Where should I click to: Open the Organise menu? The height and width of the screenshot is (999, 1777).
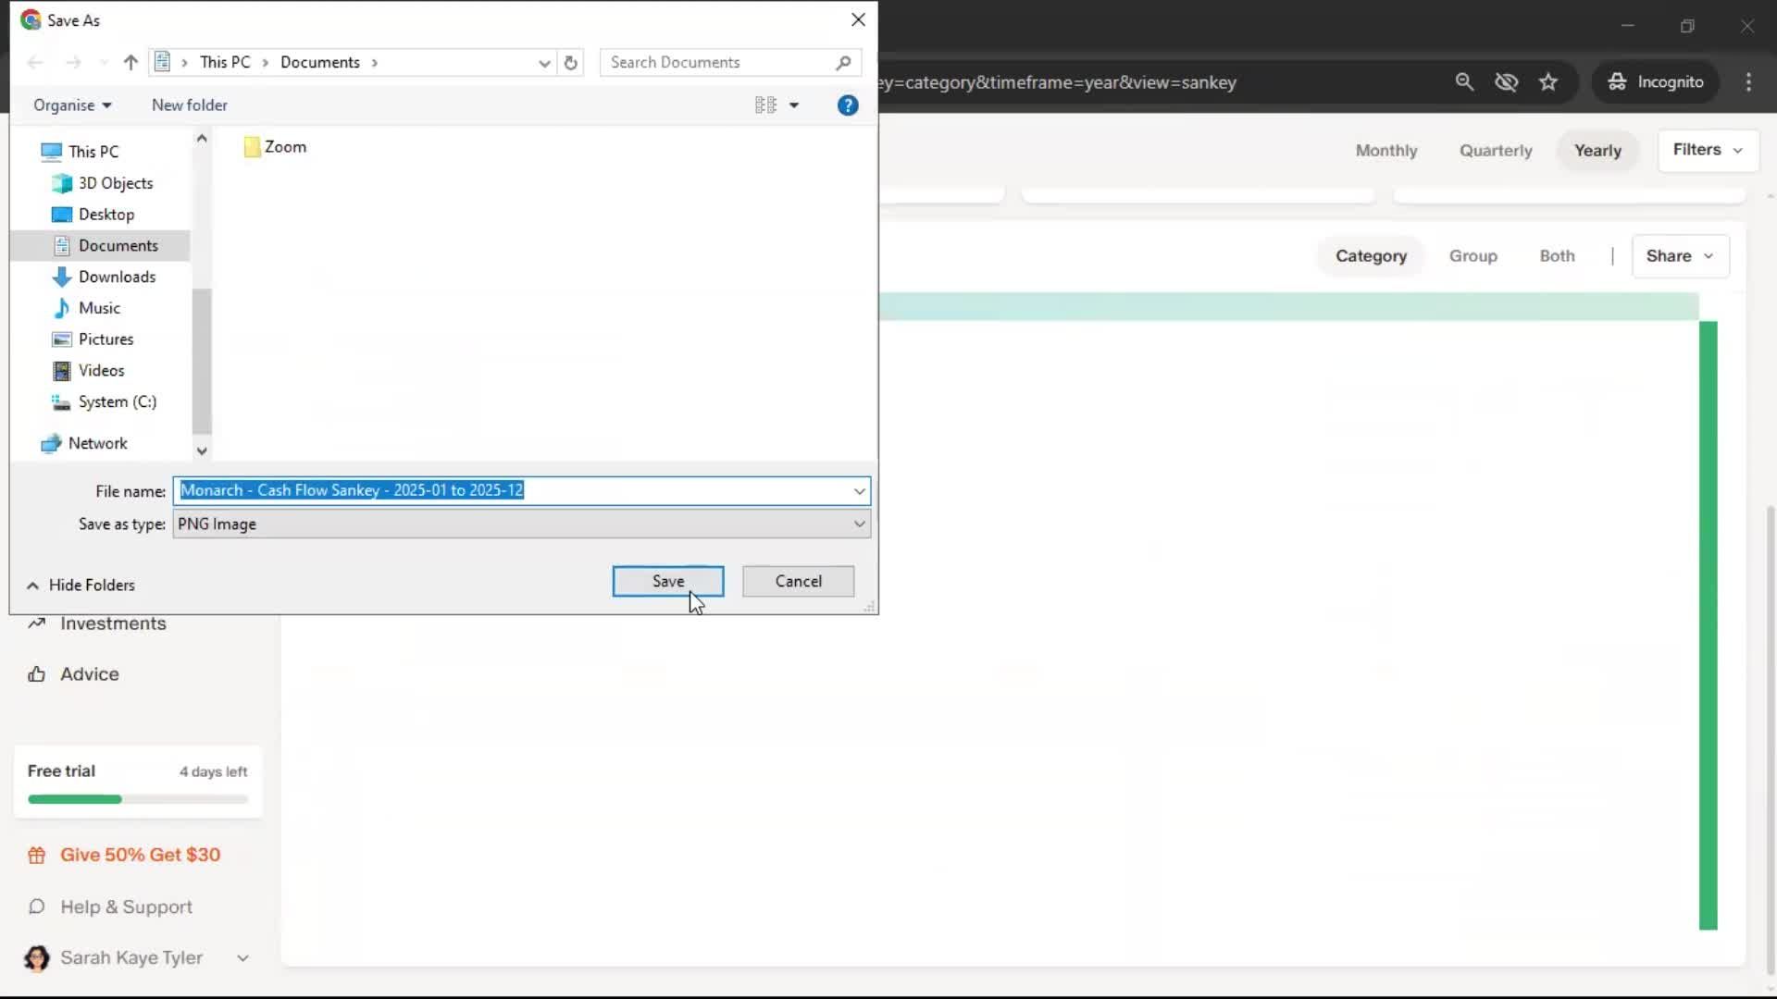(72, 105)
